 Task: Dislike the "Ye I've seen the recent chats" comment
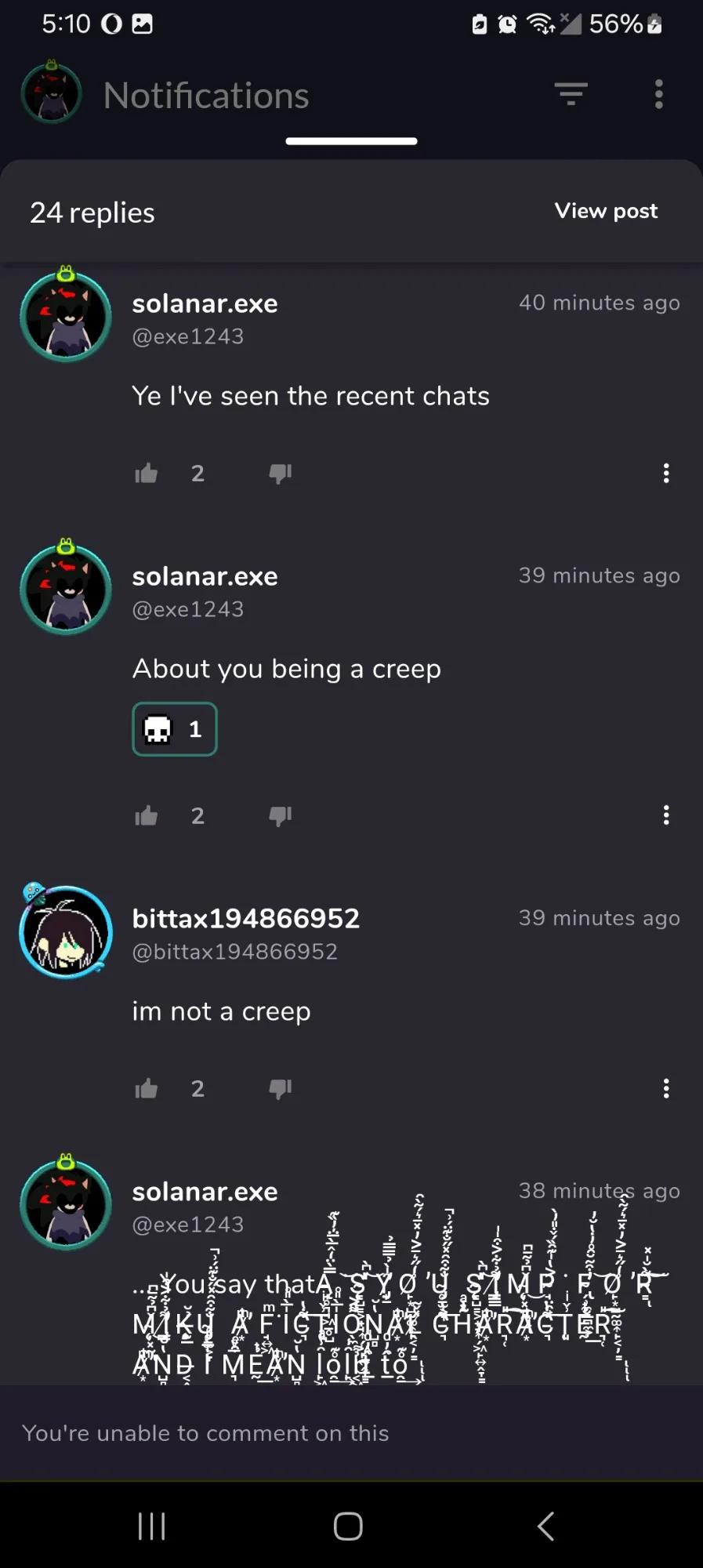click(281, 474)
